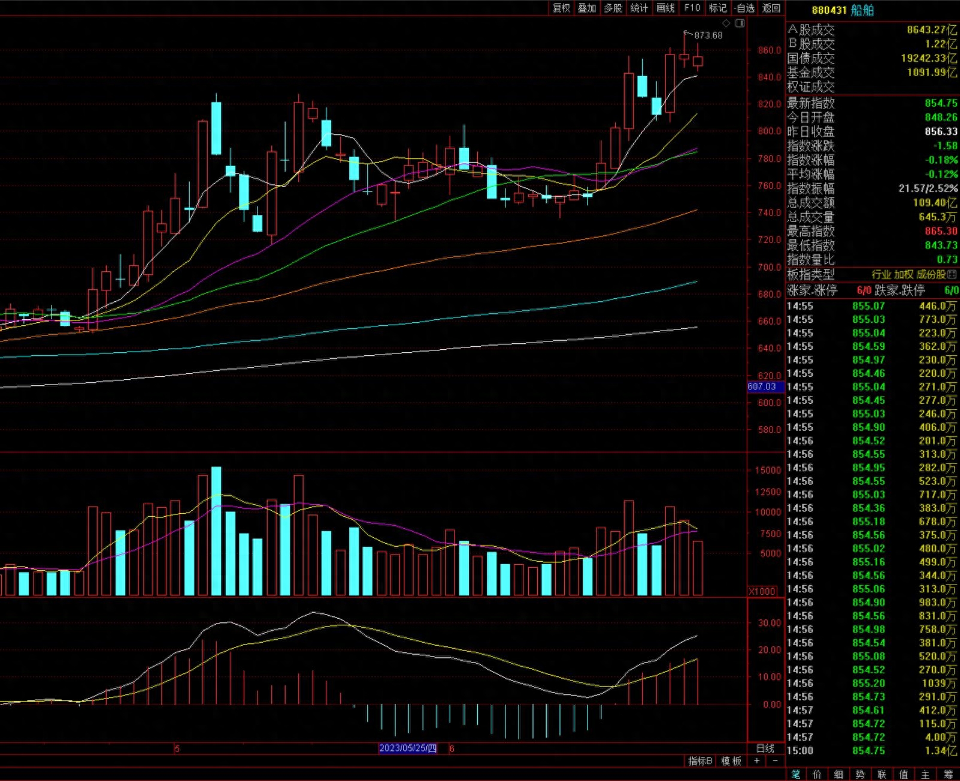Open the 日线 period selector
Image resolution: width=960 pixels, height=781 pixels.
pyautogui.click(x=765, y=748)
